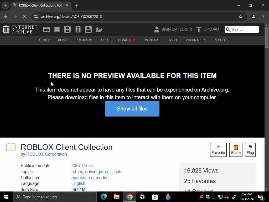
Task: Open the VOLUNTEER menu item
Action: pos(195,40)
